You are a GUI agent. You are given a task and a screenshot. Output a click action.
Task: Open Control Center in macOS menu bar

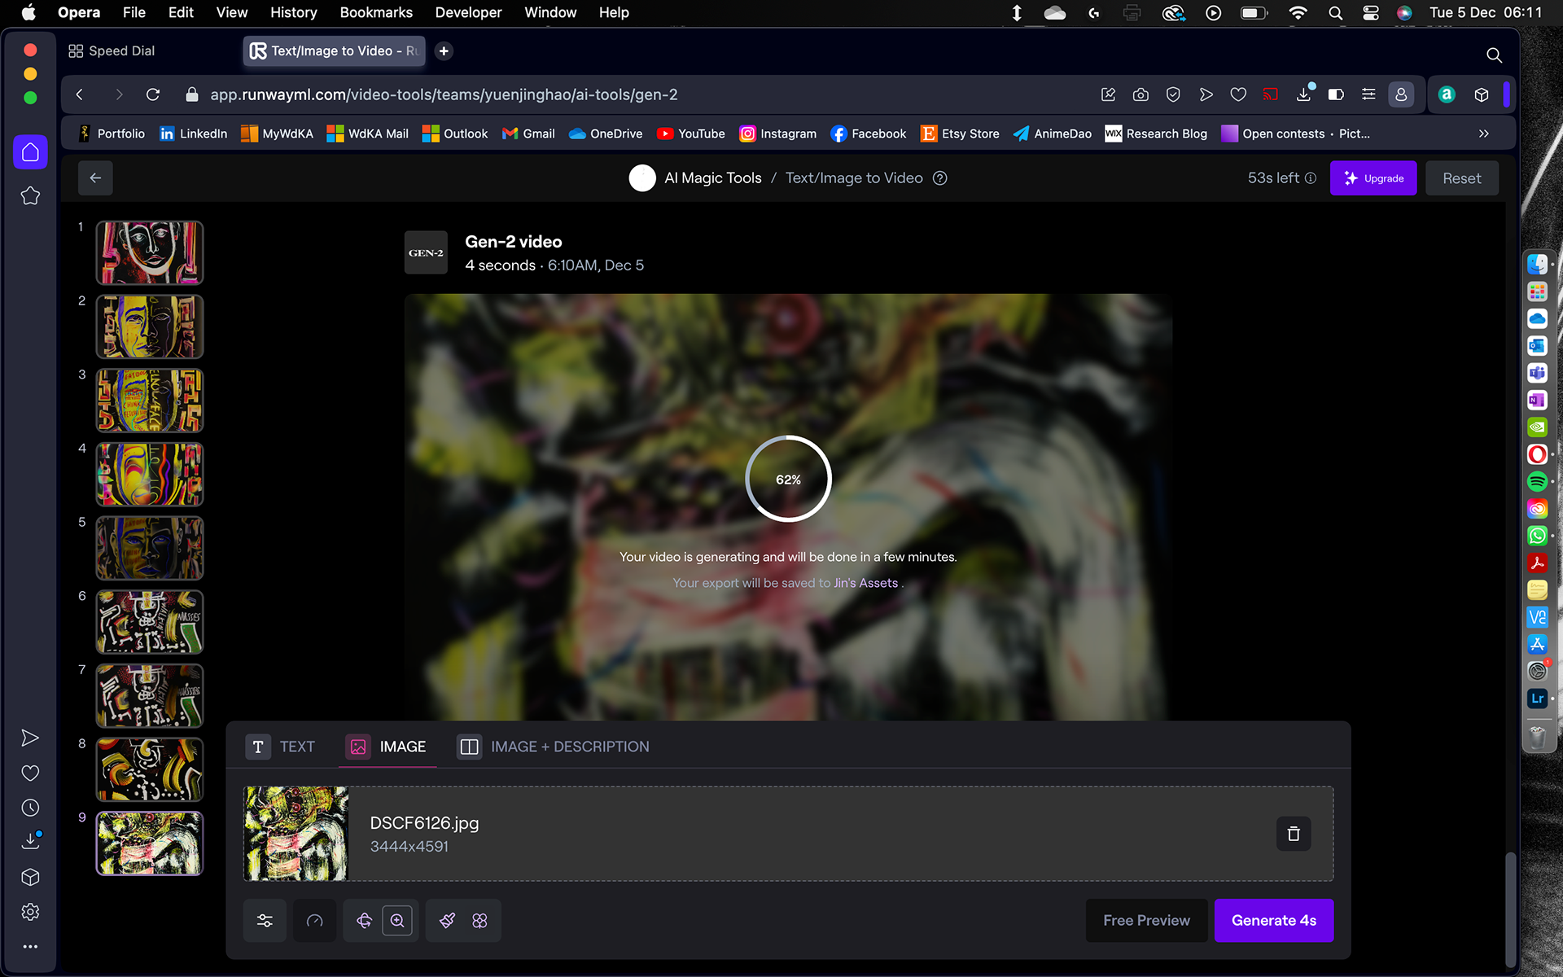point(1371,13)
